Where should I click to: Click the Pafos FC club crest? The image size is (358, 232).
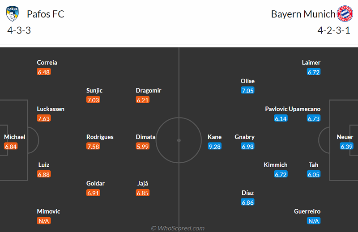pos(12,14)
